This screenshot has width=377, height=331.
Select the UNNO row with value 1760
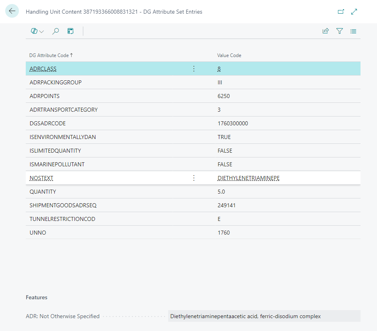[193, 233]
